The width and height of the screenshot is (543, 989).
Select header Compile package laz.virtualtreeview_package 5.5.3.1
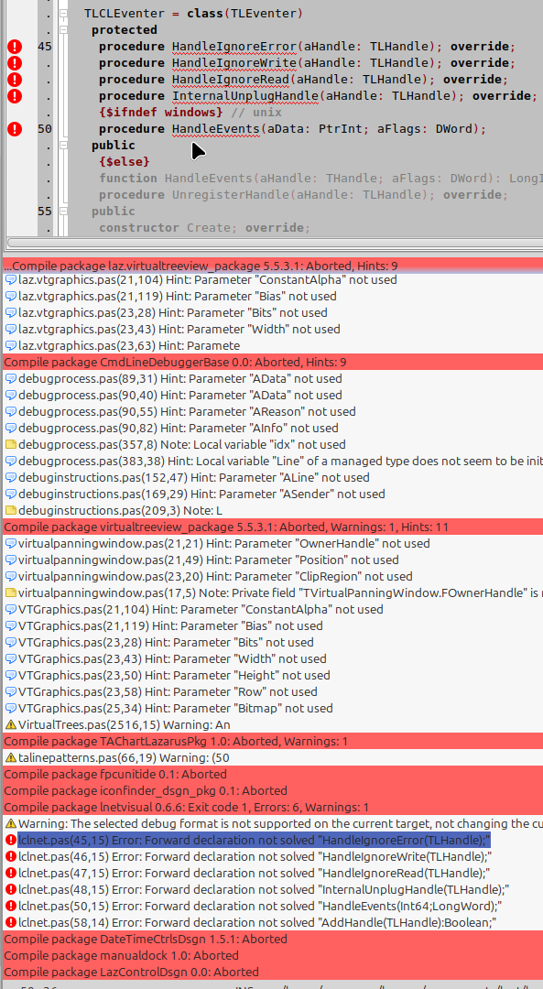tap(273, 266)
